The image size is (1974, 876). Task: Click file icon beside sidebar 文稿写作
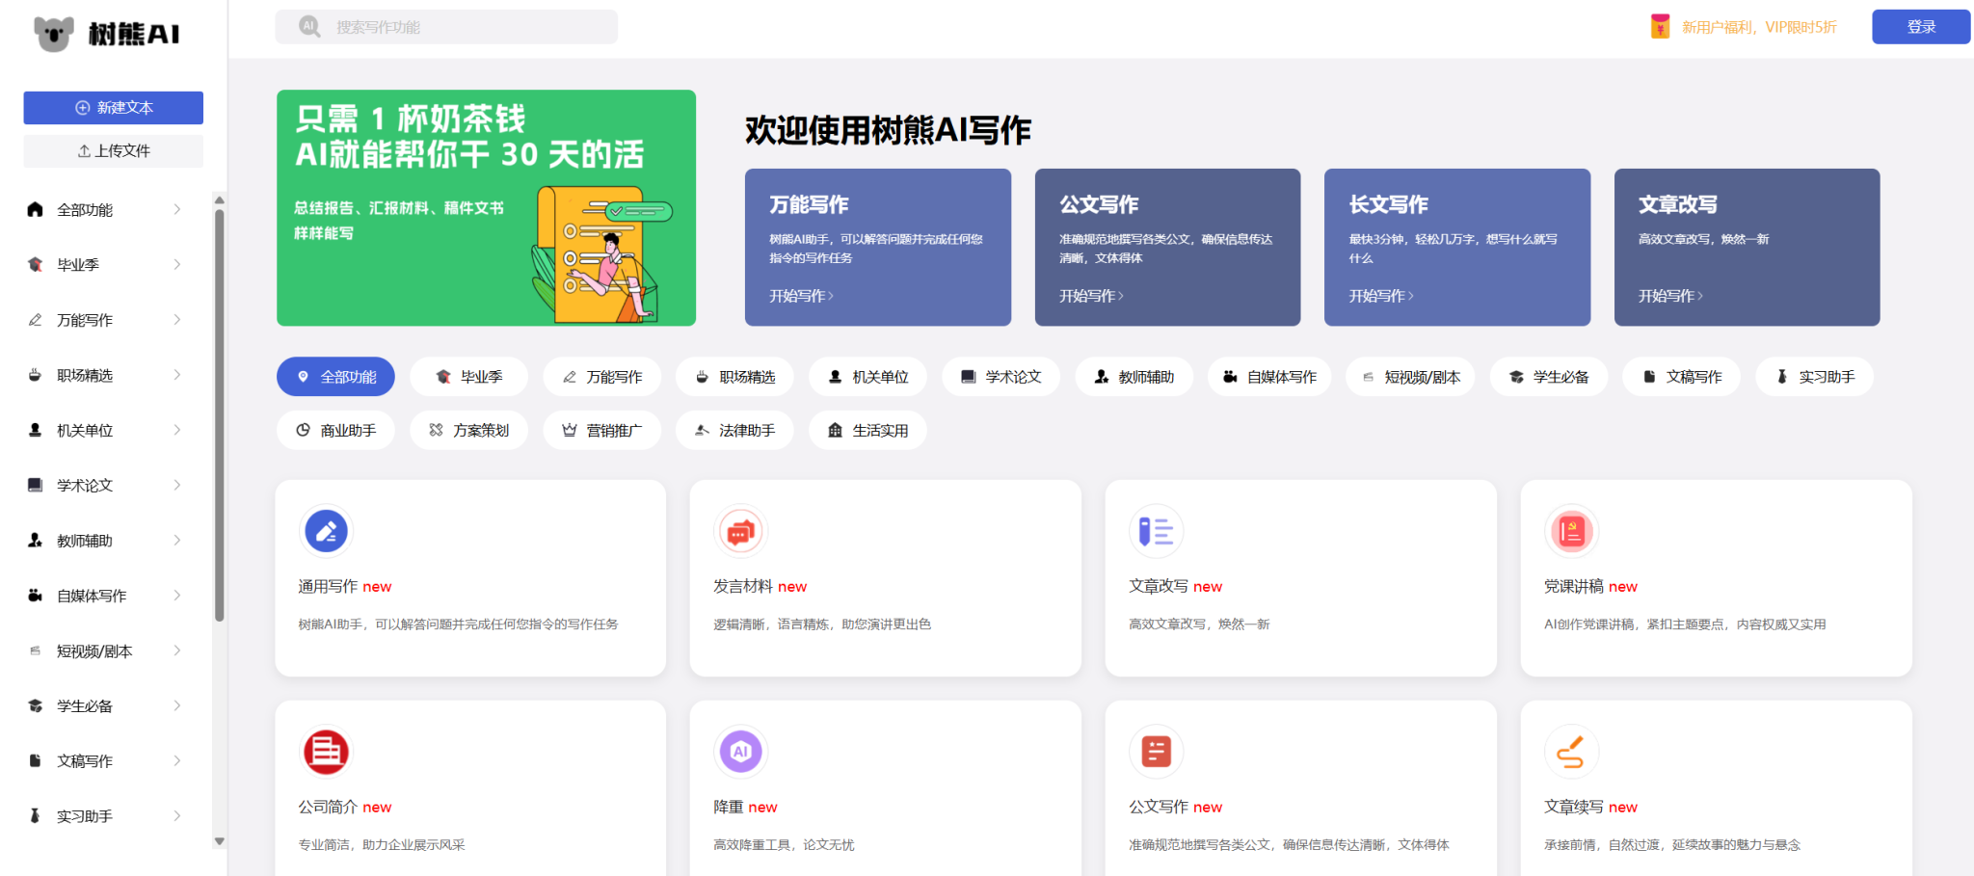(x=36, y=760)
